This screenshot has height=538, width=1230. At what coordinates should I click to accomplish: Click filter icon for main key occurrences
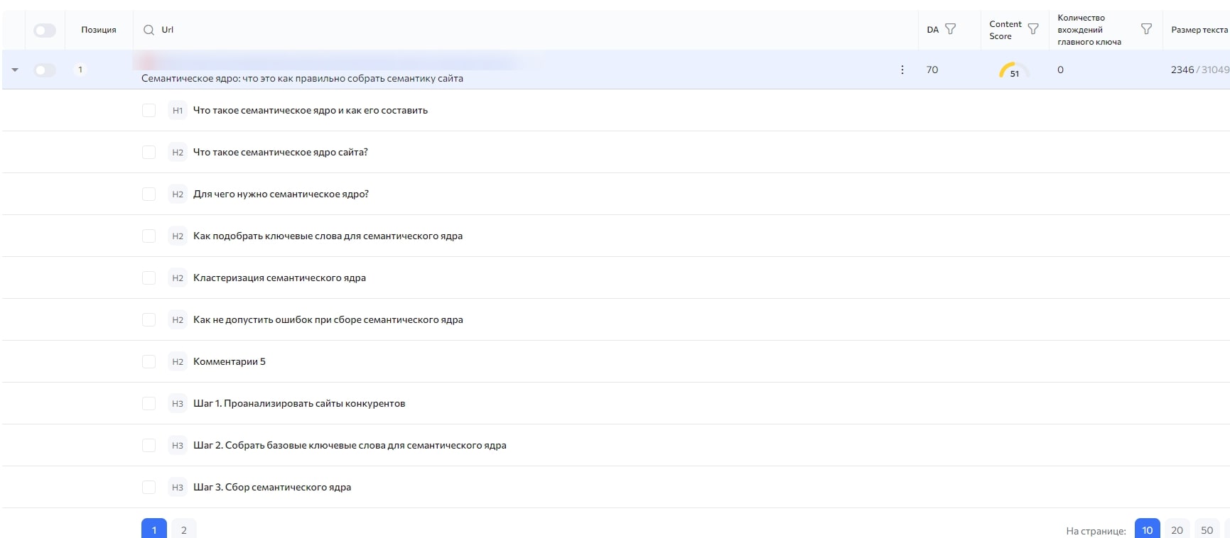pos(1146,29)
